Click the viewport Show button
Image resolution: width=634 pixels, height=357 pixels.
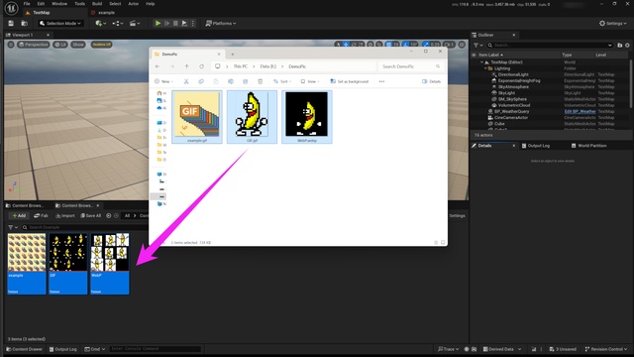point(78,45)
